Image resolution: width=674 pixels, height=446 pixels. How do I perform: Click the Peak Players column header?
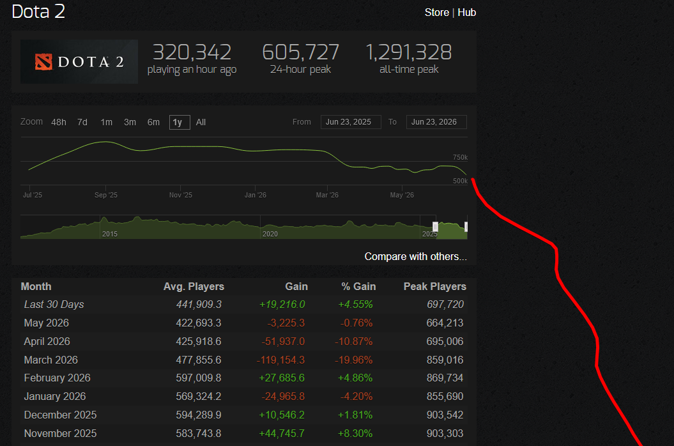pos(434,286)
